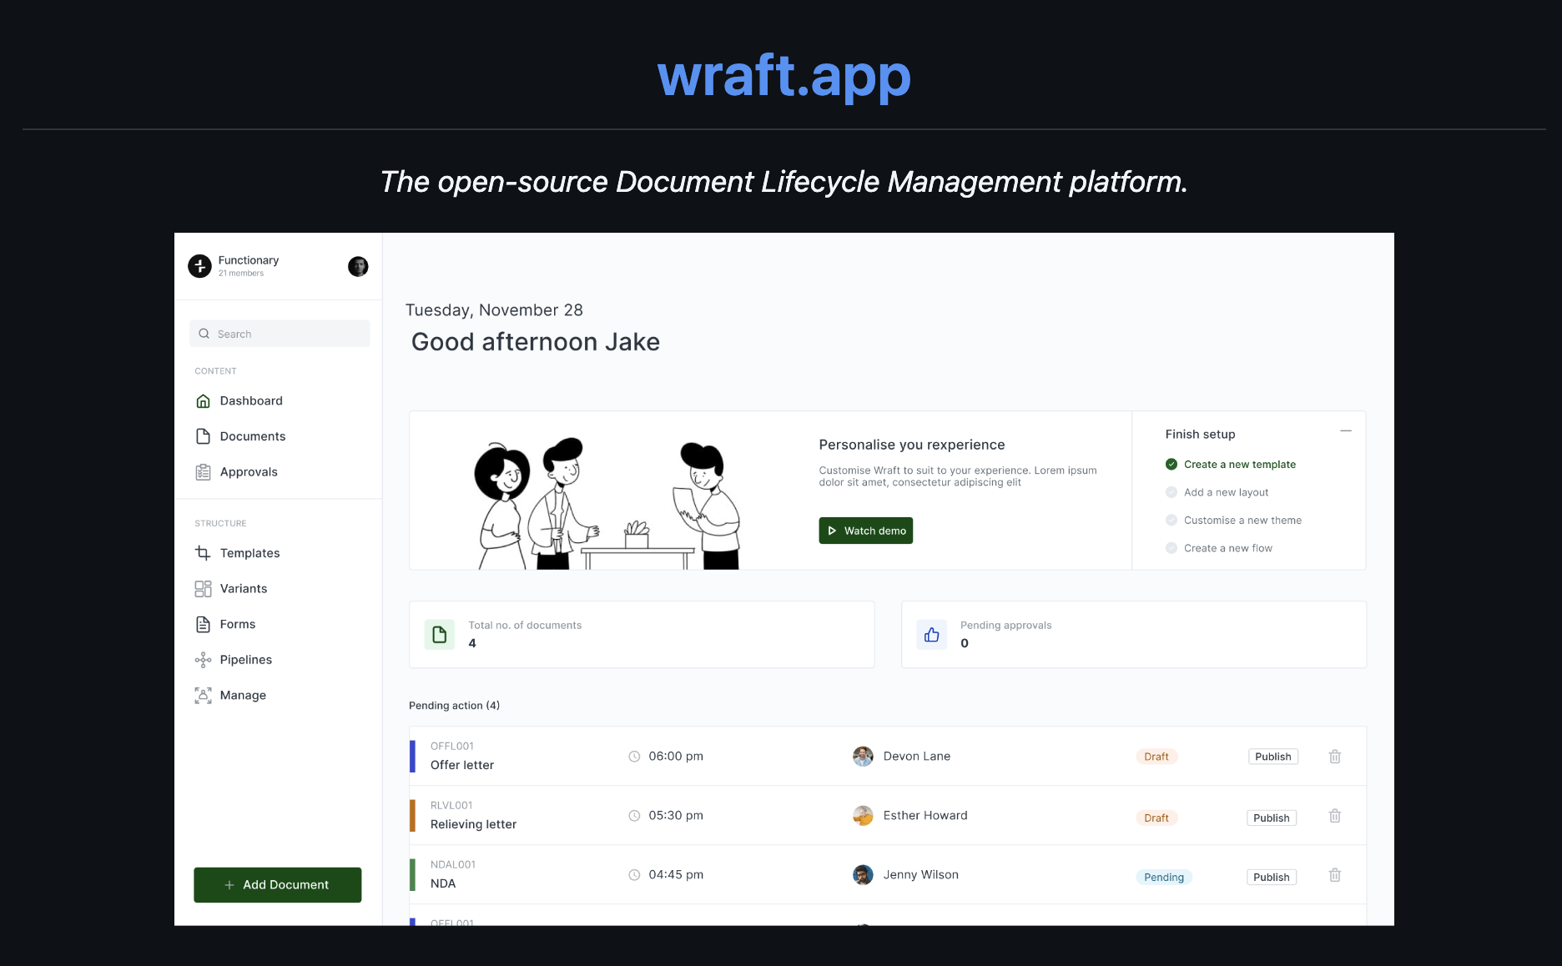Viewport: 1562px width, 966px height.
Task: Click the name 'Esther Howard'
Action: click(x=925, y=816)
